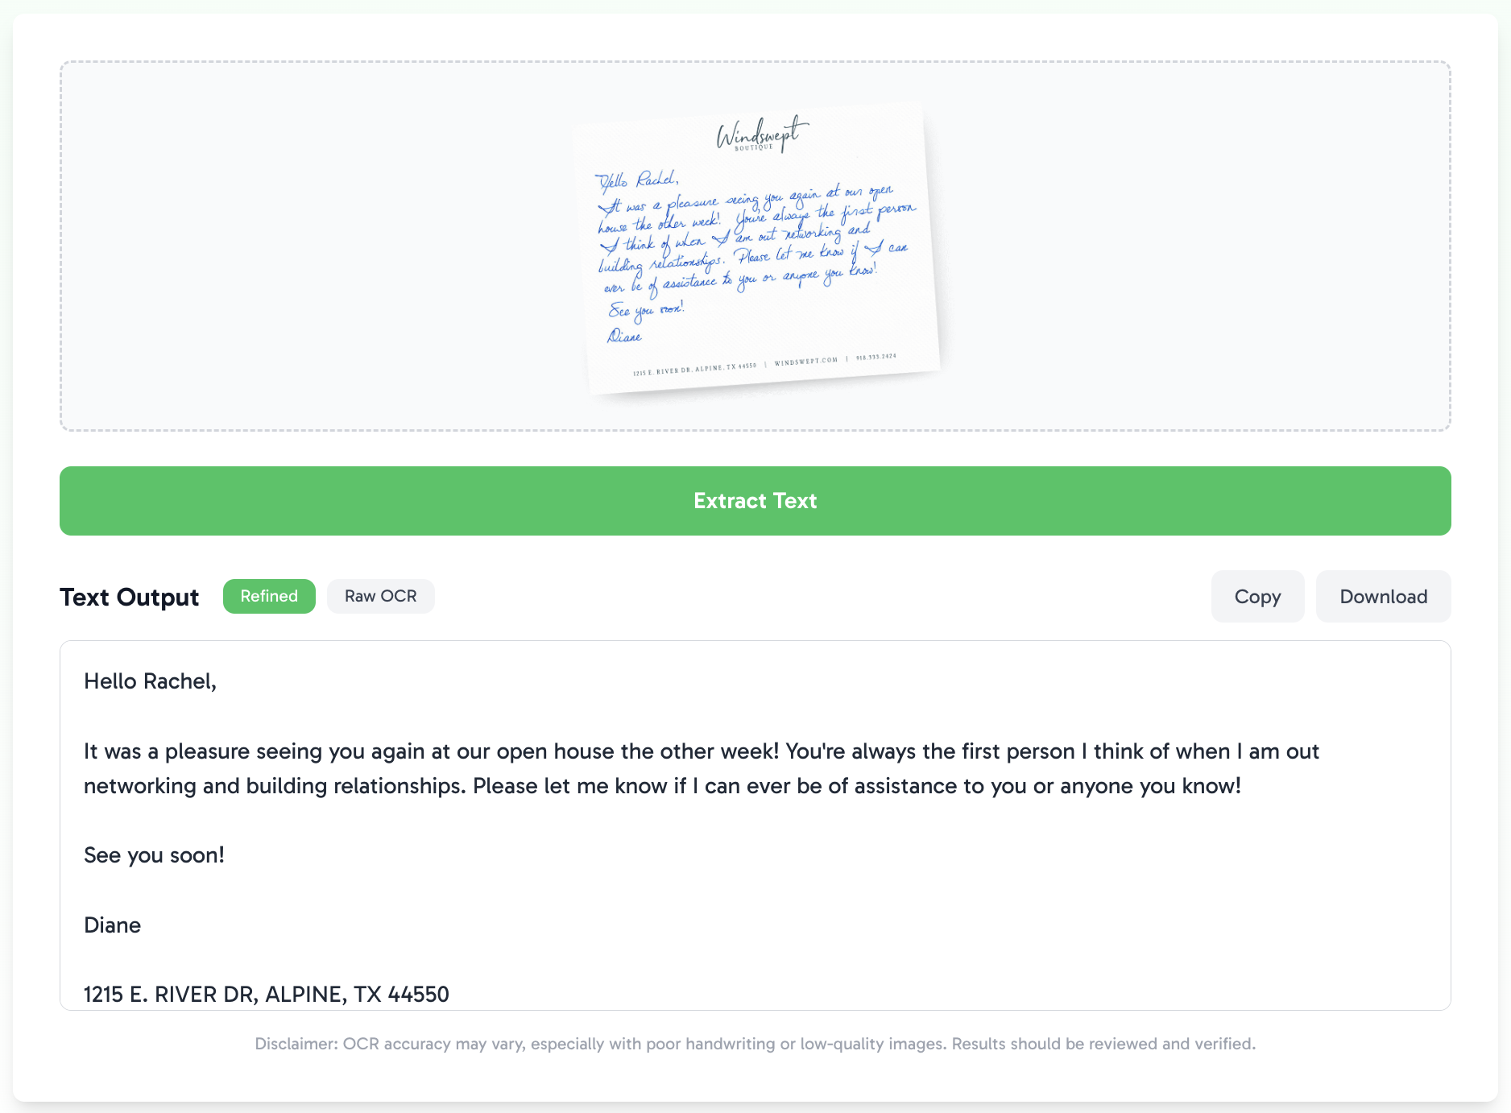The image size is (1511, 1113).
Task: Copy the extracted text output
Action: tap(1256, 596)
